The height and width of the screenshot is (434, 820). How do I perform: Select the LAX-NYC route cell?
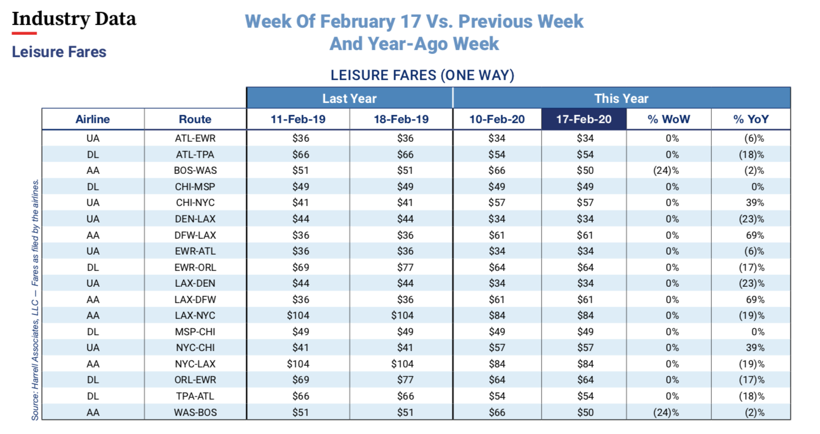tap(195, 315)
